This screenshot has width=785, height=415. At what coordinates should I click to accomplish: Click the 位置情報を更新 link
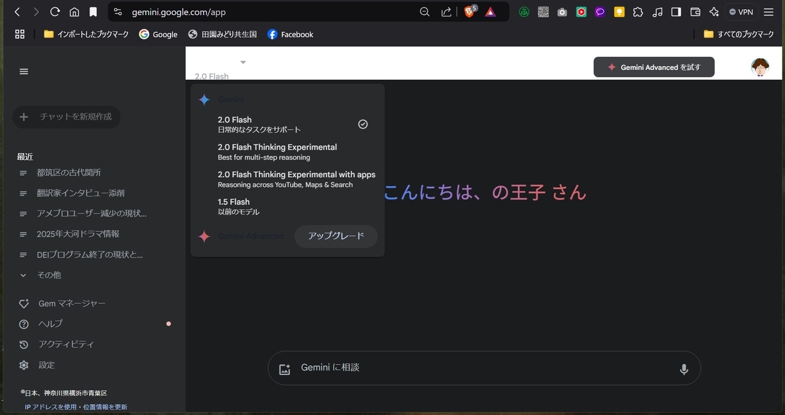[x=105, y=407]
